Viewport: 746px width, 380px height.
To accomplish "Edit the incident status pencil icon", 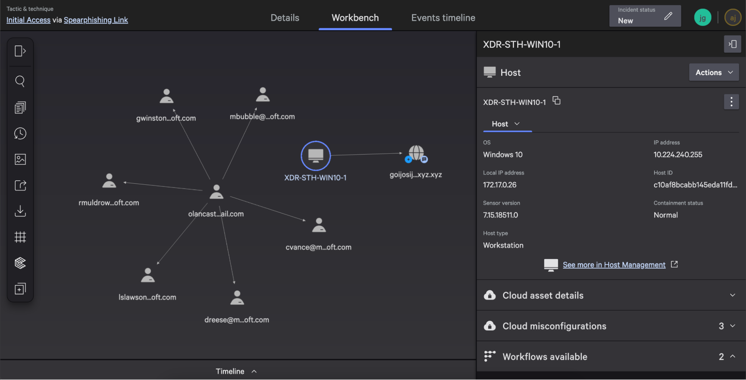I will pyautogui.click(x=668, y=16).
